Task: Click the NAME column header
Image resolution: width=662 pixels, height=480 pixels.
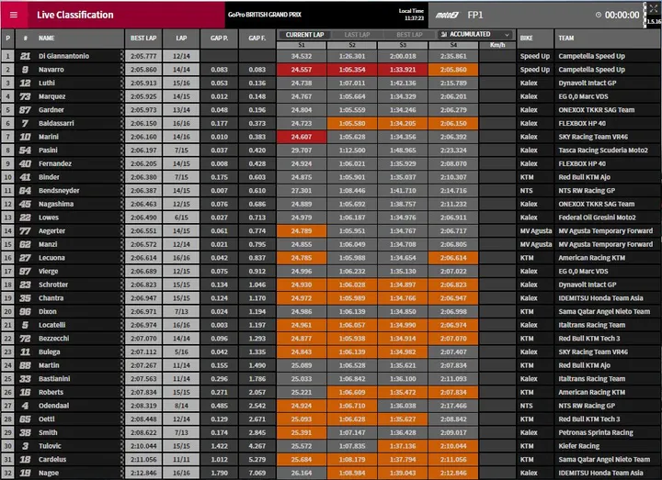Action: 47,38
